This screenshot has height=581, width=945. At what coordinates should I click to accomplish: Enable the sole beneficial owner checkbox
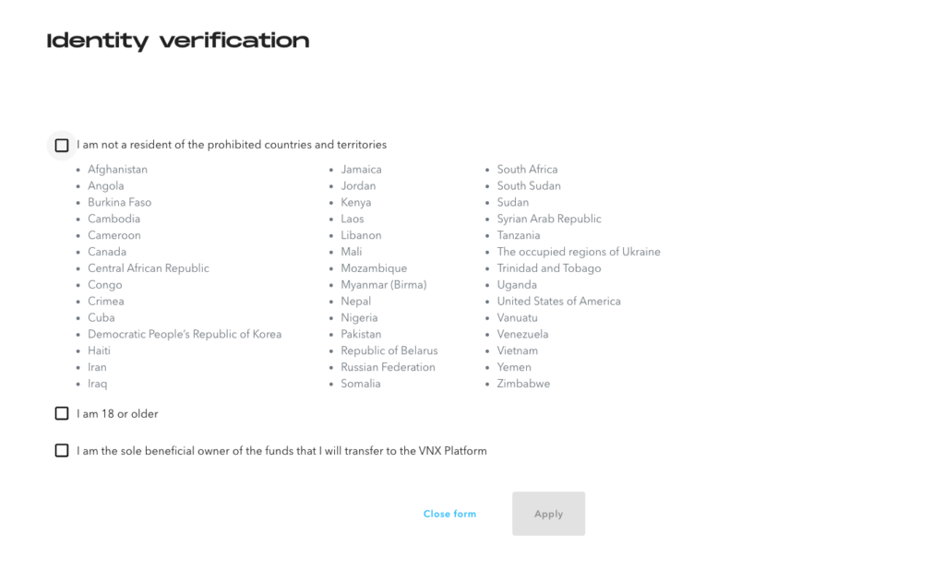[x=62, y=451]
